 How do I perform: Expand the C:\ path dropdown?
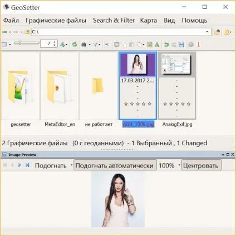point(207,32)
